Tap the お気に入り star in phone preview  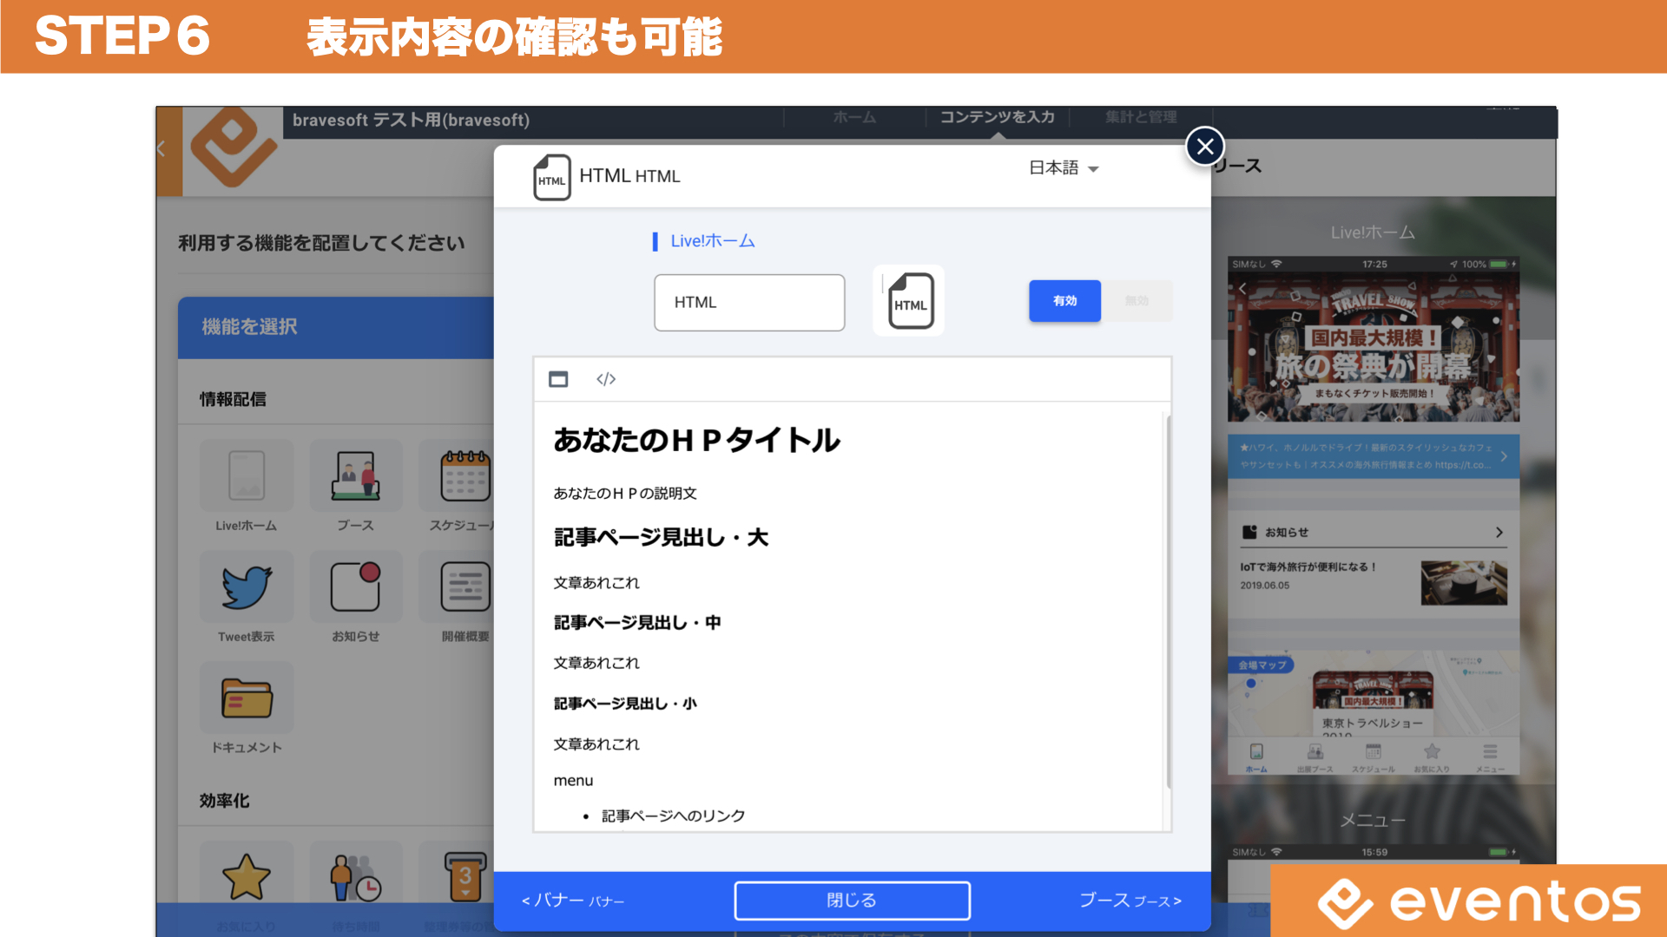pos(1432,757)
